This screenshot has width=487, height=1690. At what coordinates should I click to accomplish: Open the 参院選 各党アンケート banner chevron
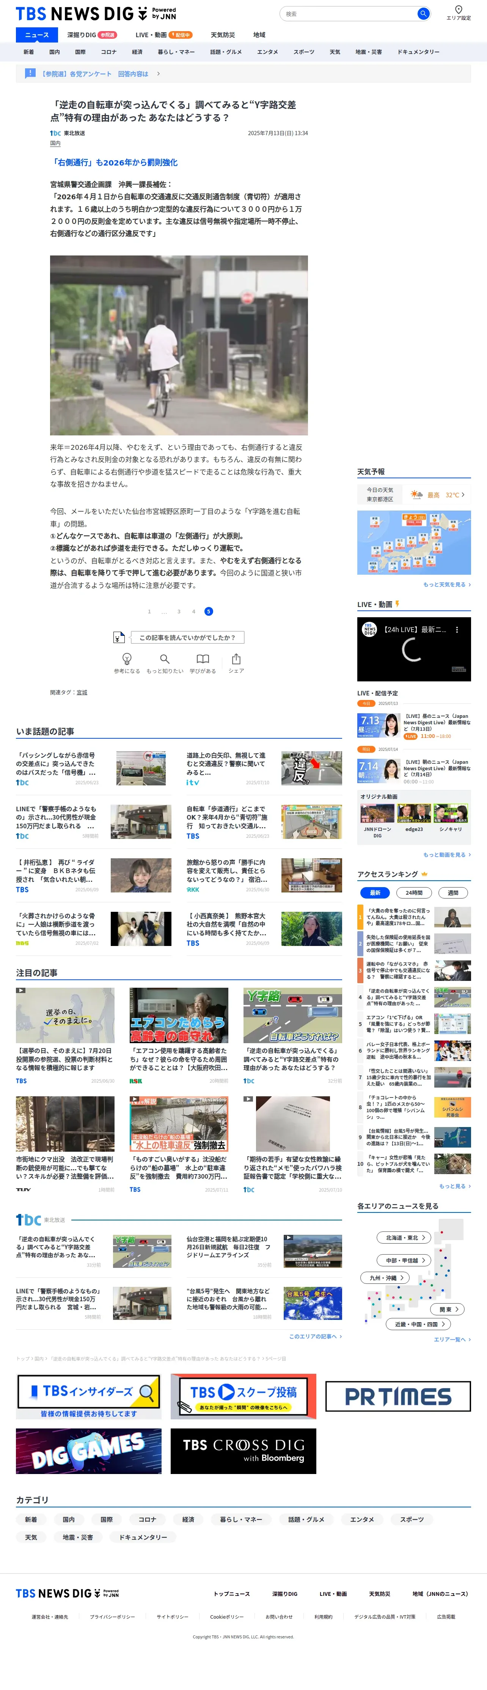pos(158,74)
